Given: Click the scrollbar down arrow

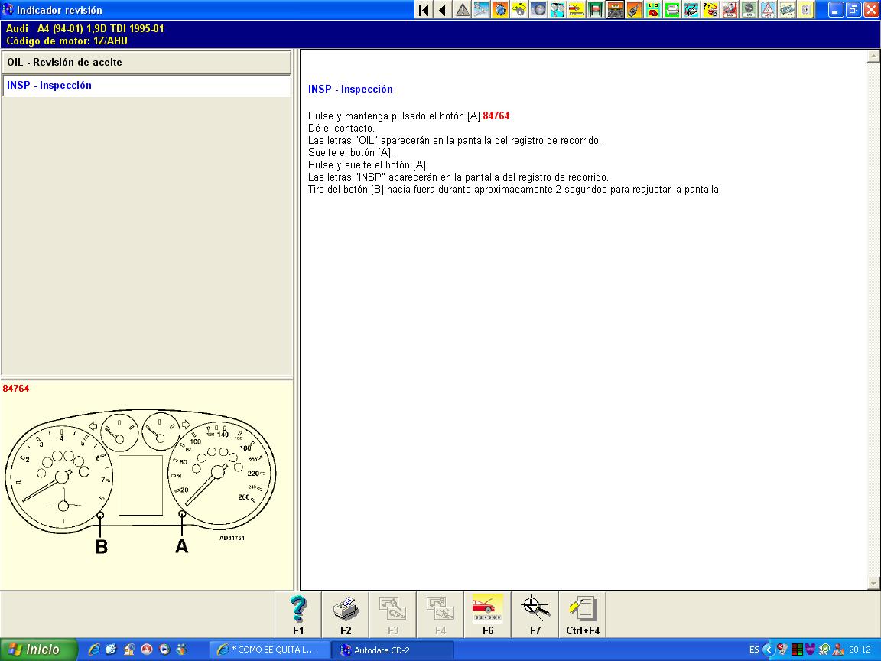Looking at the screenshot, I should tap(873, 584).
